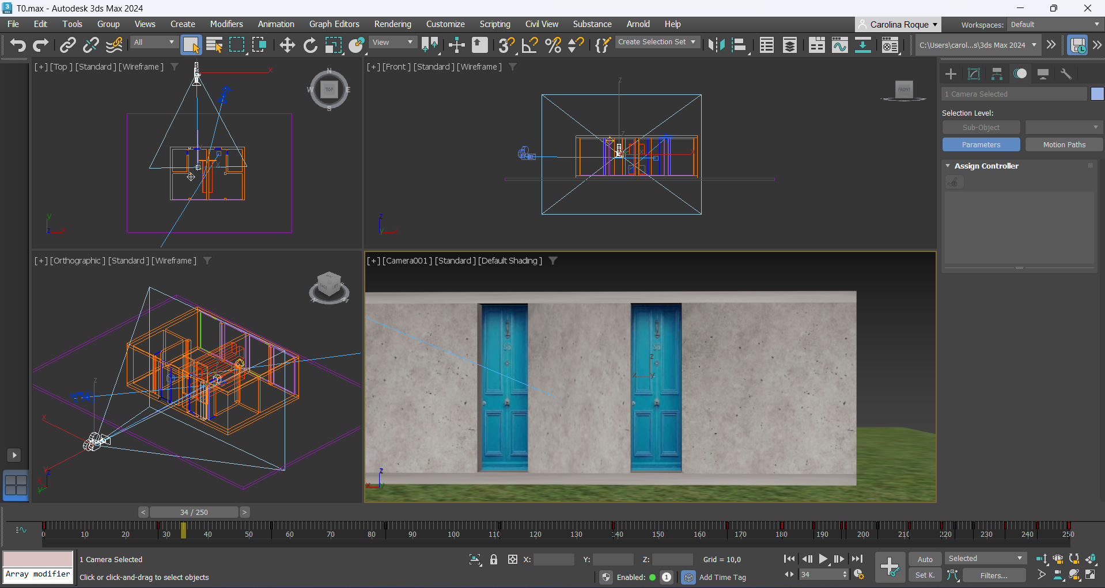Open the Graph Editors menu
Viewport: 1105px width, 588px height.
(x=334, y=24)
